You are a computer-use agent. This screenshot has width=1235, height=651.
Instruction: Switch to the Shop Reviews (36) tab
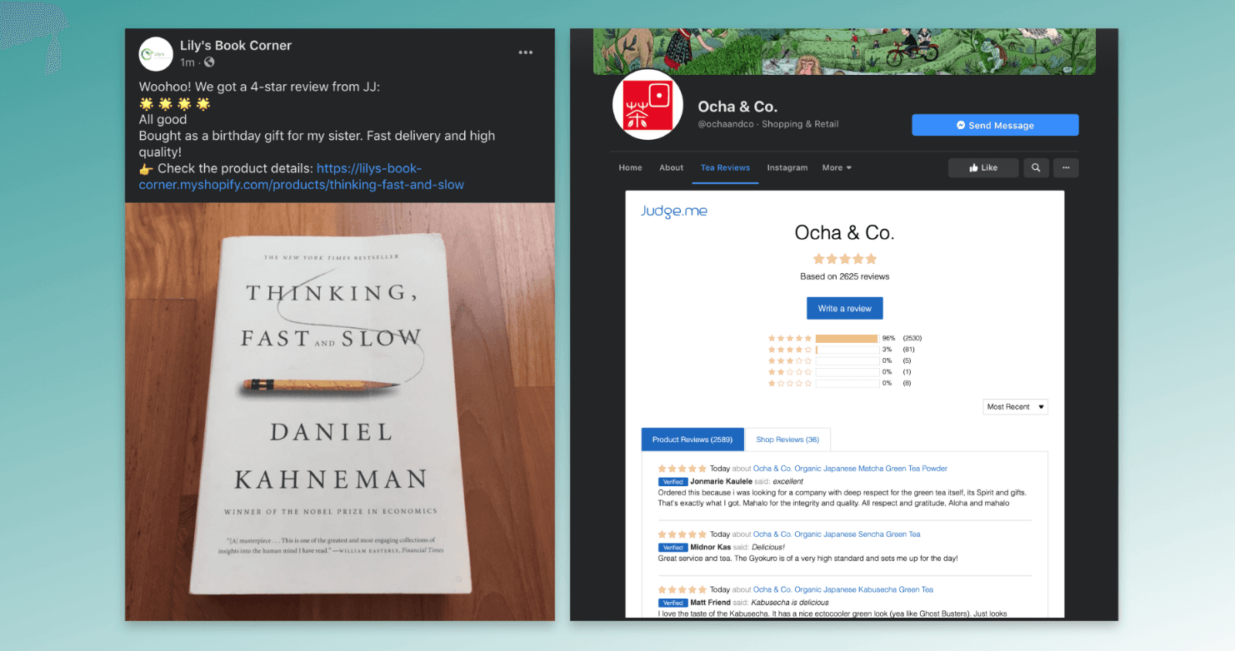click(x=787, y=440)
